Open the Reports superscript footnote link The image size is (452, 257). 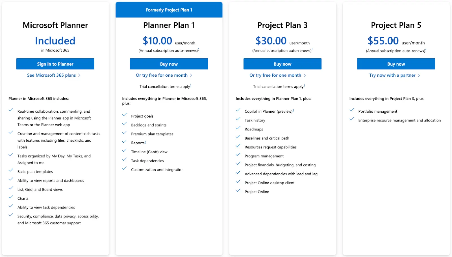pyautogui.click(x=145, y=141)
